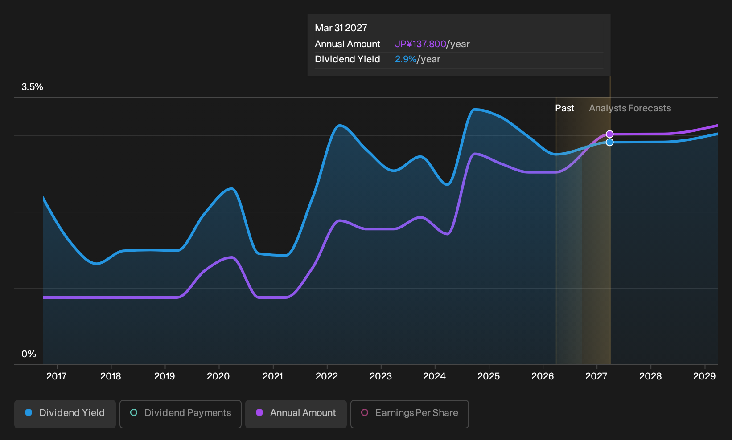The image size is (732, 440).
Task: Click the pink Earnings Per Share circle
Action: [x=365, y=413]
